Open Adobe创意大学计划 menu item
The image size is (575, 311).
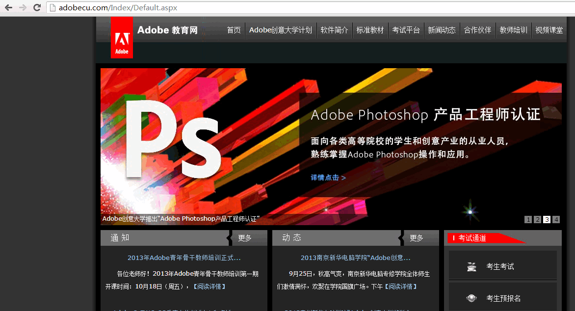281,30
